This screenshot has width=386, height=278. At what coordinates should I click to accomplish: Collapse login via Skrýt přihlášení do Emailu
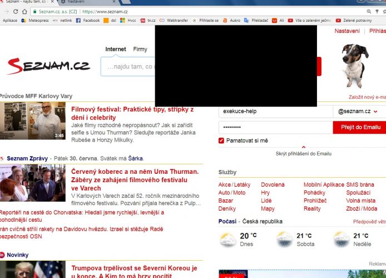[303, 154]
